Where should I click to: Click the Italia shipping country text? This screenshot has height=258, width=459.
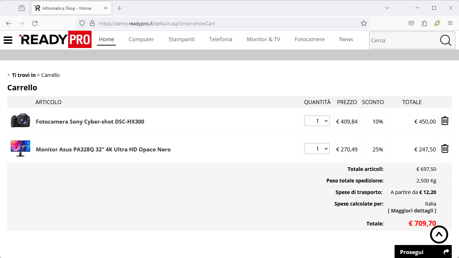[430, 204]
